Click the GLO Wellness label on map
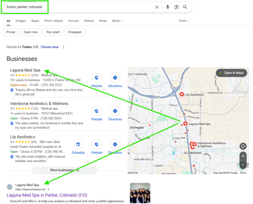Image resolution: width=253 pixels, height=204 pixels. (193, 153)
